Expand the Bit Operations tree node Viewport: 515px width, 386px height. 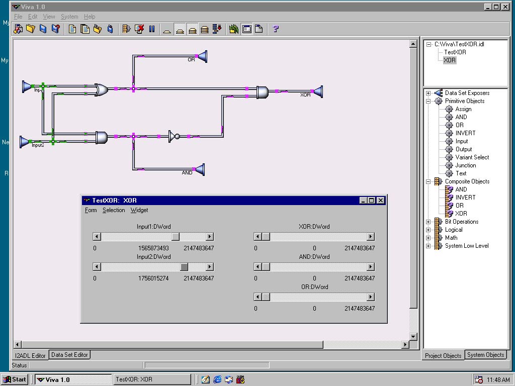428,222
